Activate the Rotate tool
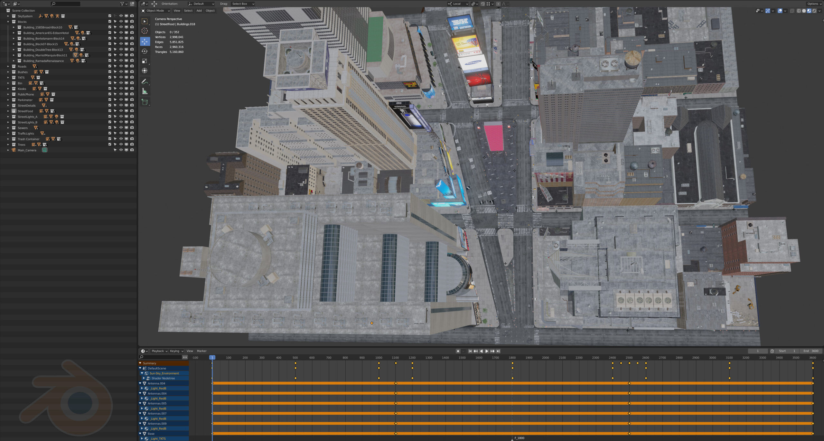Viewport: 824px width, 441px height. [x=145, y=51]
